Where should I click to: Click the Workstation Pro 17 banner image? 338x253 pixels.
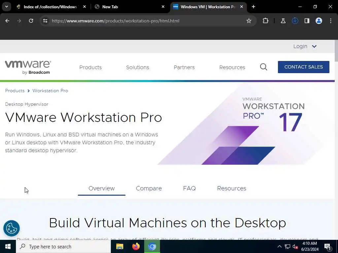(x=240, y=125)
